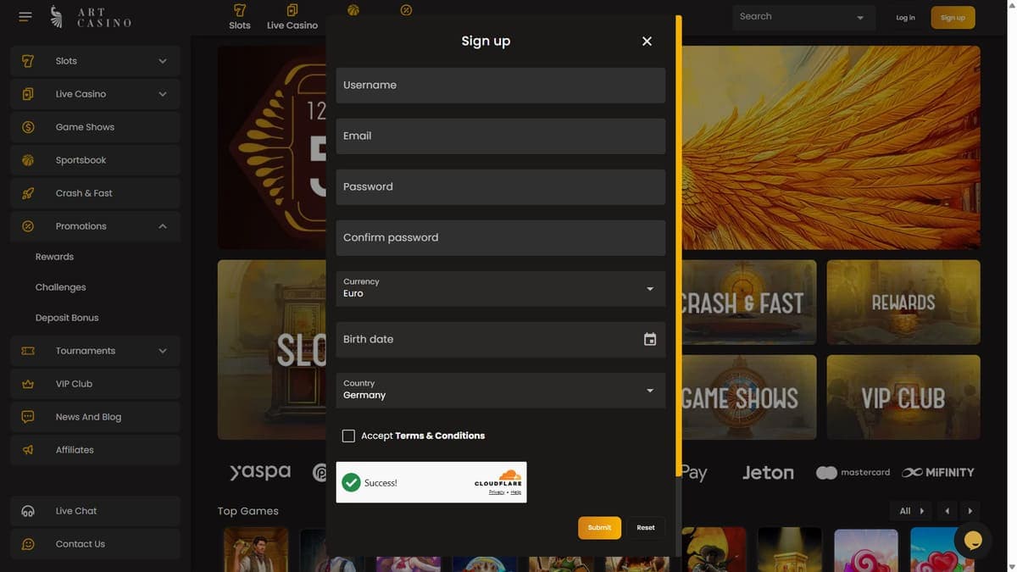Click the Contact Us speech icon

click(x=28, y=544)
